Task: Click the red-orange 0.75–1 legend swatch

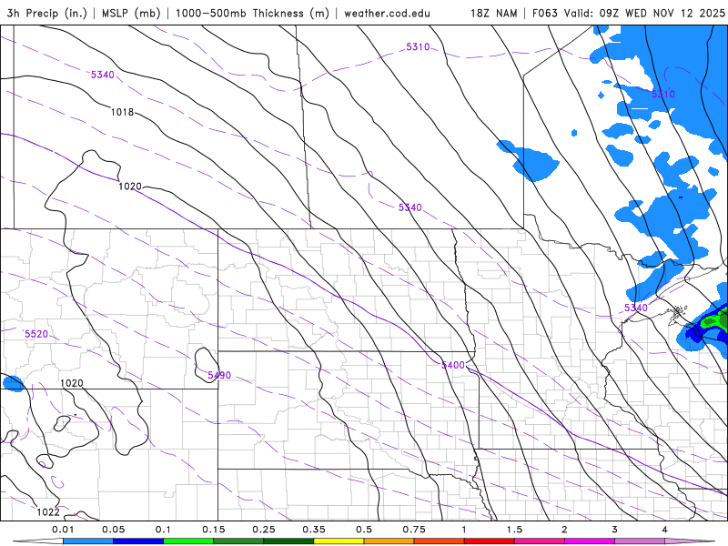Action: pos(440,541)
